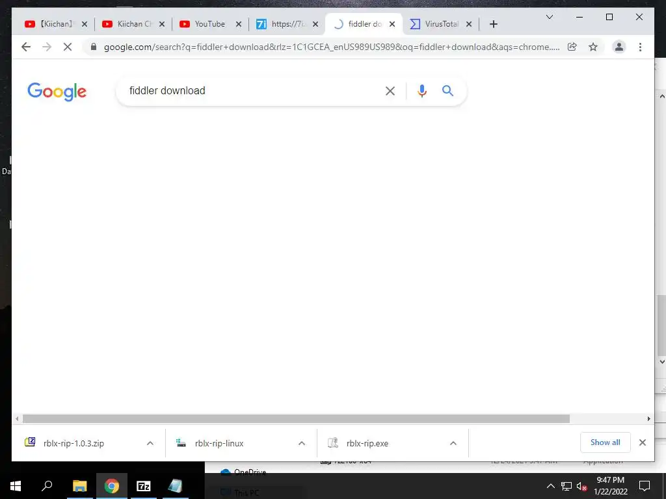Click the background window scrollbar down arrow

pos(662,362)
